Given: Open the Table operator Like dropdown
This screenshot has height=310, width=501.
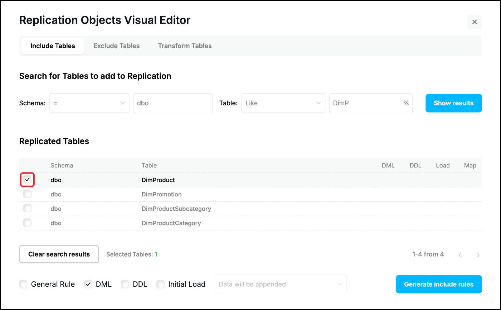Looking at the screenshot, I should pyautogui.click(x=283, y=103).
